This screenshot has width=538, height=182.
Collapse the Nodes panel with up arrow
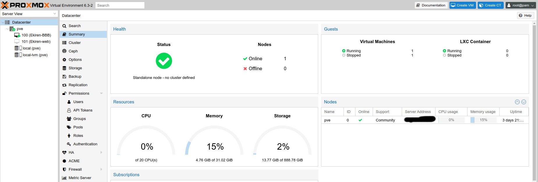(517, 102)
